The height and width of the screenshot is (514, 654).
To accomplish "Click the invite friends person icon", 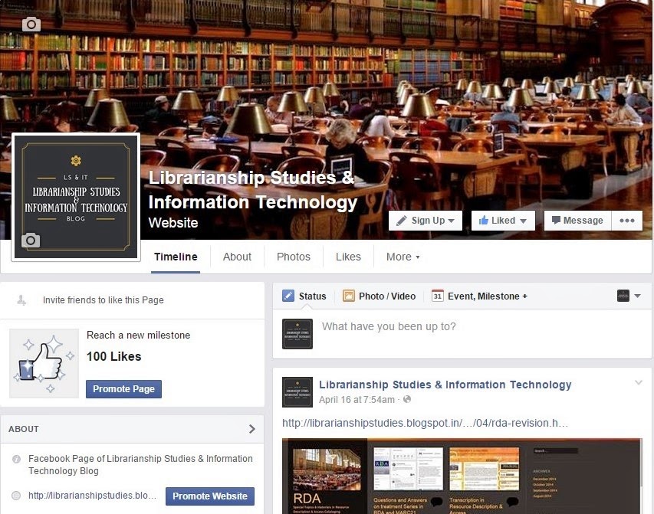I will 21,300.
